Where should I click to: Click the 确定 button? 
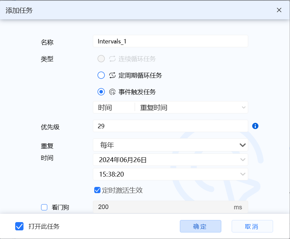point(200,226)
